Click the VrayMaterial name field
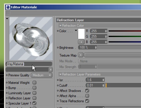The width and height of the screenshot is (141, 108). point(29,64)
